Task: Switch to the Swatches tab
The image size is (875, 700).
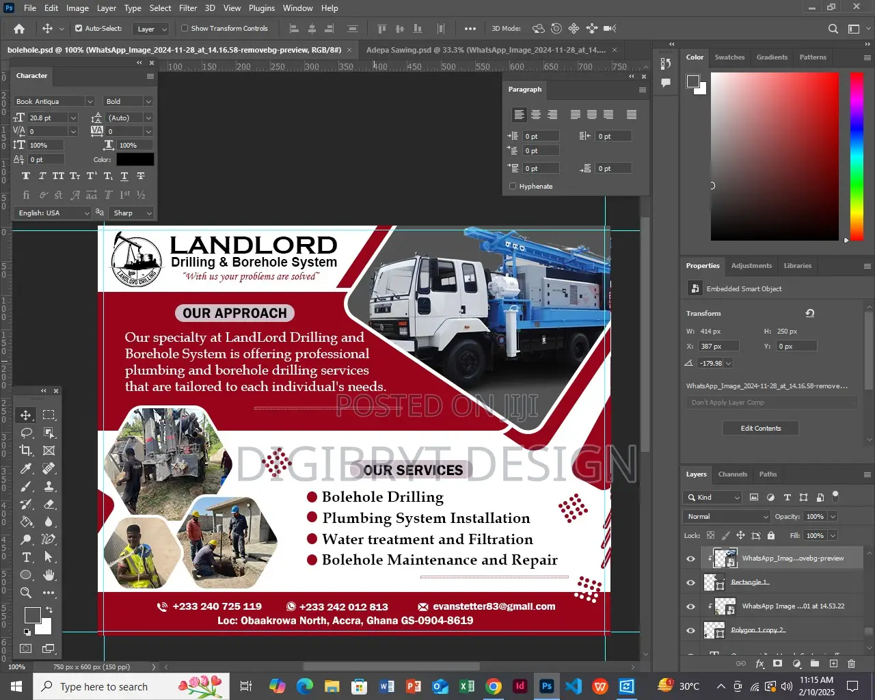Action: coord(729,57)
